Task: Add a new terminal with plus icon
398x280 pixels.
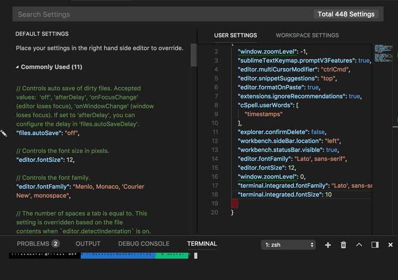Action: (x=328, y=245)
